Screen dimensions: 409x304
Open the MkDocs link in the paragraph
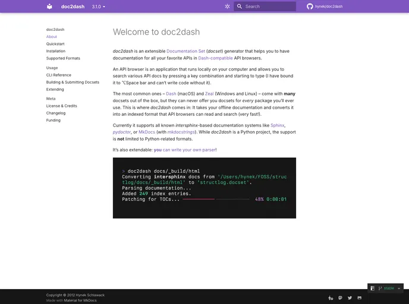(x=147, y=132)
